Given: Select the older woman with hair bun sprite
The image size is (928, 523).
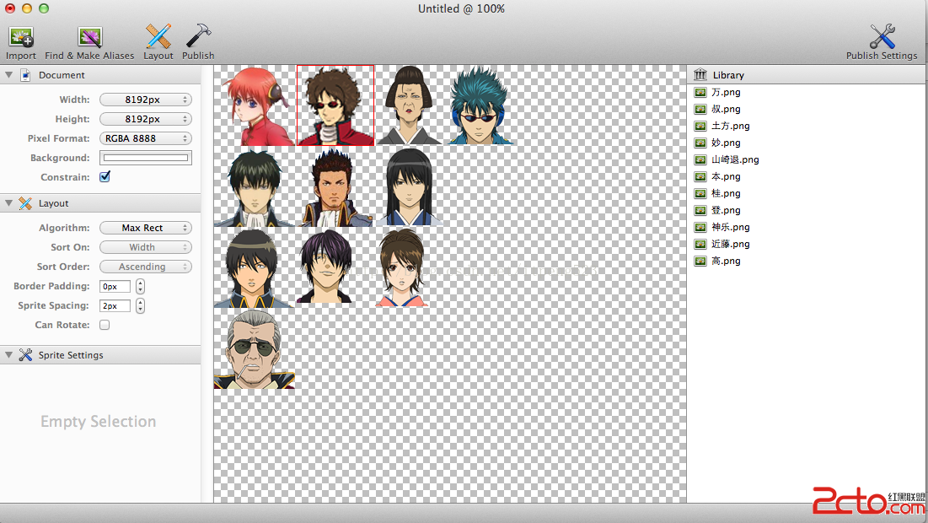Looking at the screenshot, I should (410, 105).
